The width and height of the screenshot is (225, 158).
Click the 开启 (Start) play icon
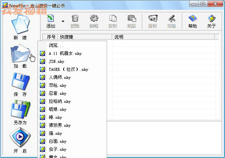click(x=20, y=138)
